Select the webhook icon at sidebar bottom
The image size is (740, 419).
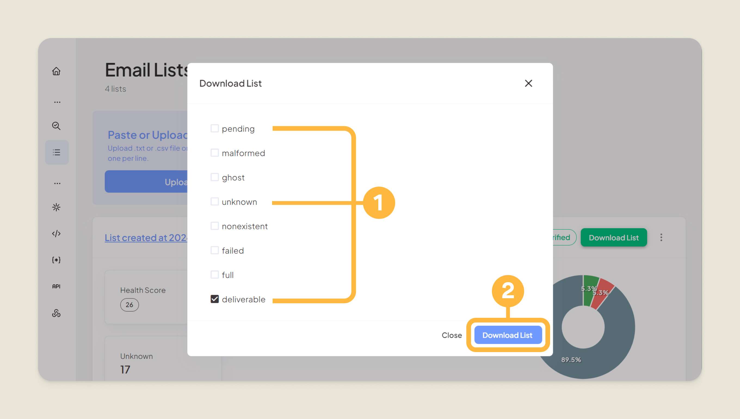click(56, 313)
